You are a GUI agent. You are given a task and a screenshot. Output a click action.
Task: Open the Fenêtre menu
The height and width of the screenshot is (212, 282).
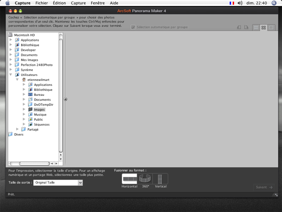(98, 3)
